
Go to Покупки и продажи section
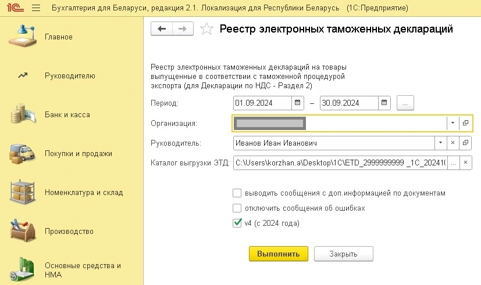[x=78, y=153]
